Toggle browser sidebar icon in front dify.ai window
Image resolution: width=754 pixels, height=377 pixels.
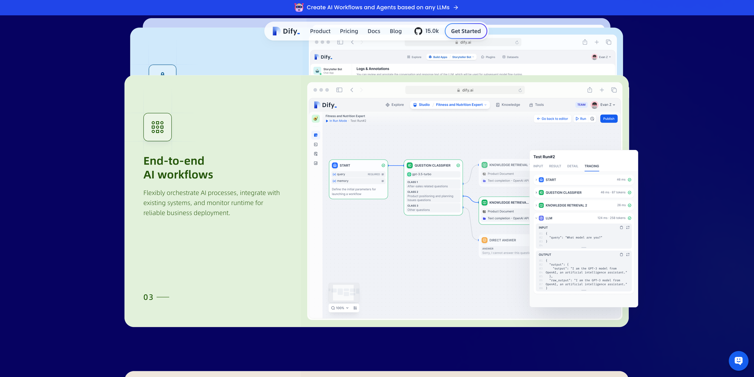(339, 90)
